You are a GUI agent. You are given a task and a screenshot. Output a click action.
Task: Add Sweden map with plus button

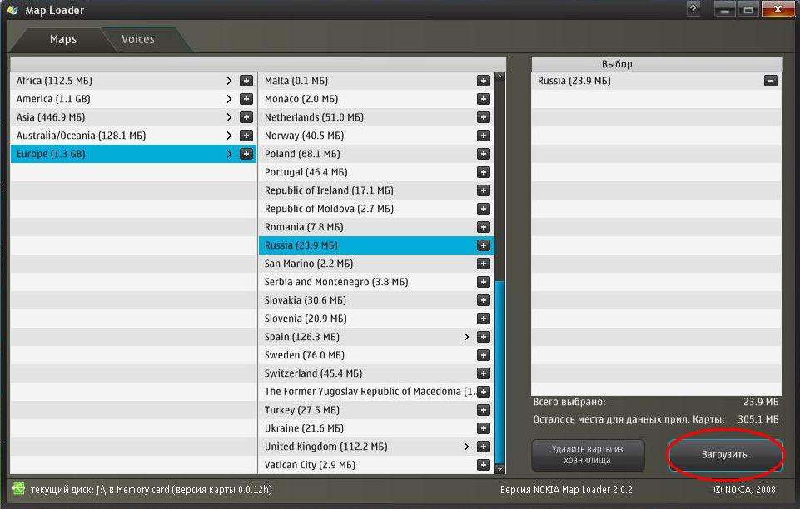483,355
